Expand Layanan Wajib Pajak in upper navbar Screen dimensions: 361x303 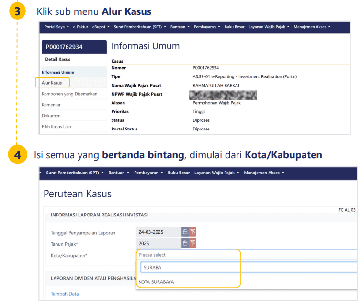pos(269,27)
